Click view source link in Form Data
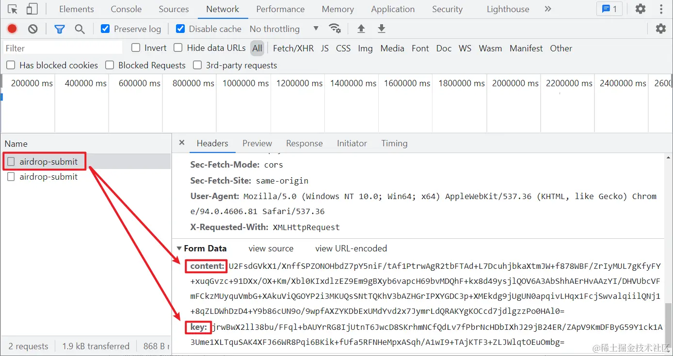The width and height of the screenshot is (673, 356). [271, 248]
